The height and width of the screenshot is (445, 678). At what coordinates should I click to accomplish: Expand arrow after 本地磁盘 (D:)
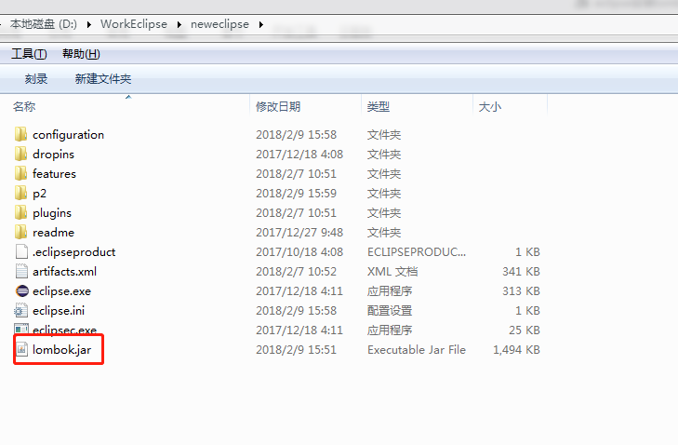[88, 24]
